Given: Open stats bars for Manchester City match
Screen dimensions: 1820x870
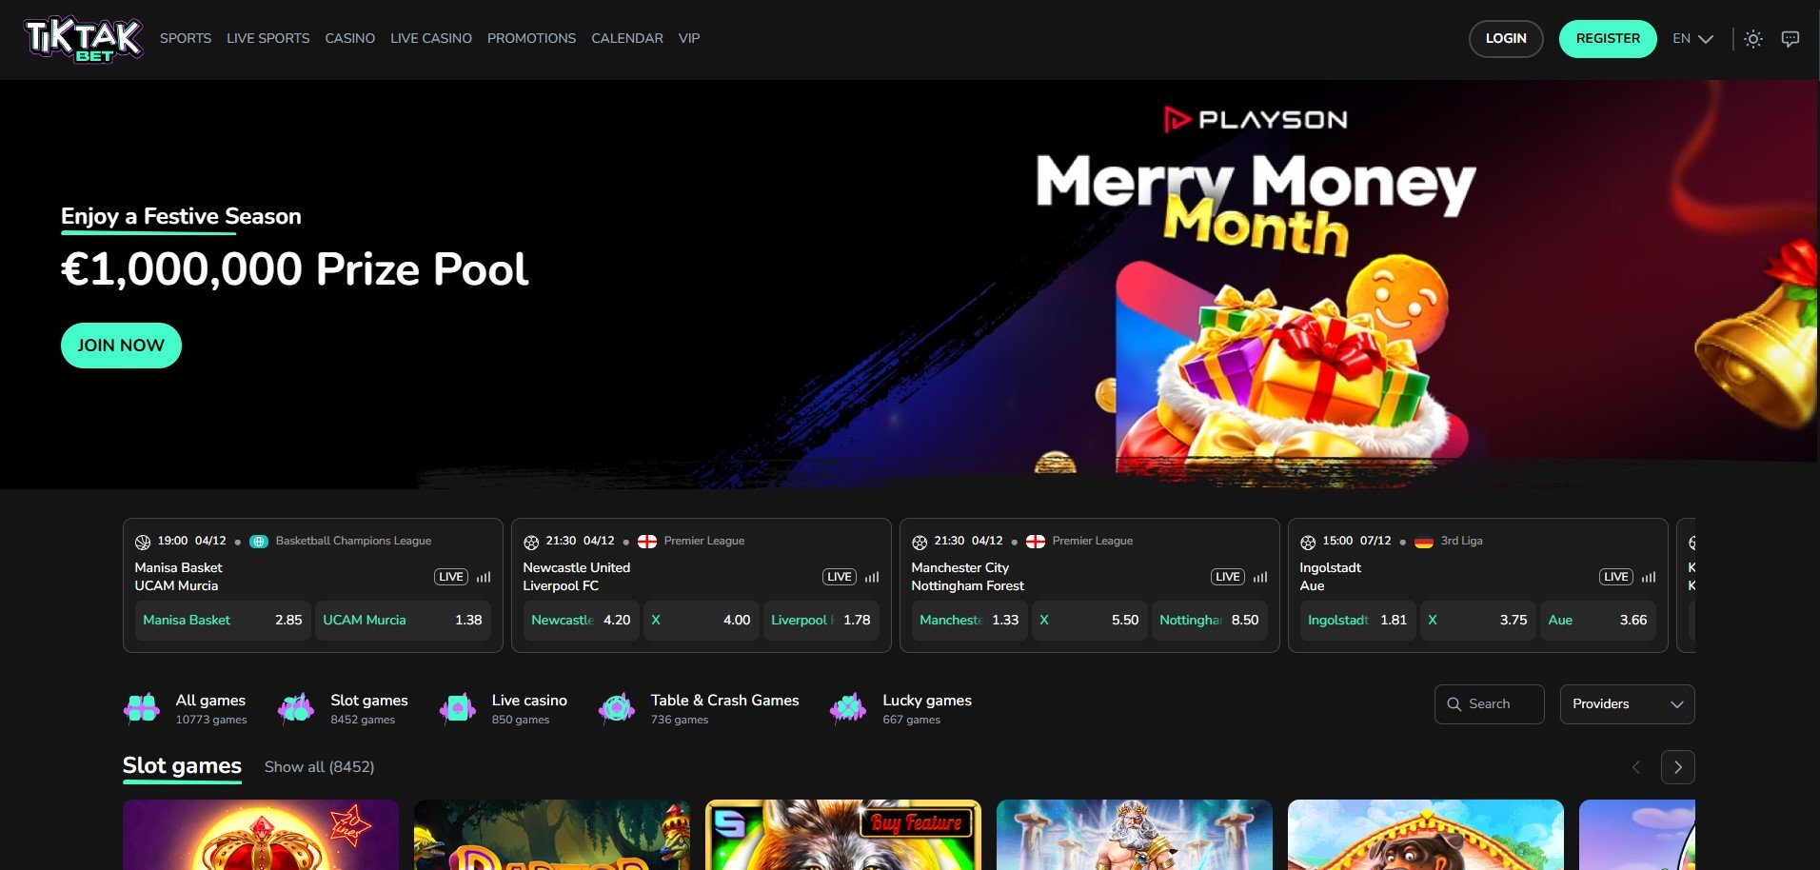Looking at the screenshot, I should click(1260, 577).
